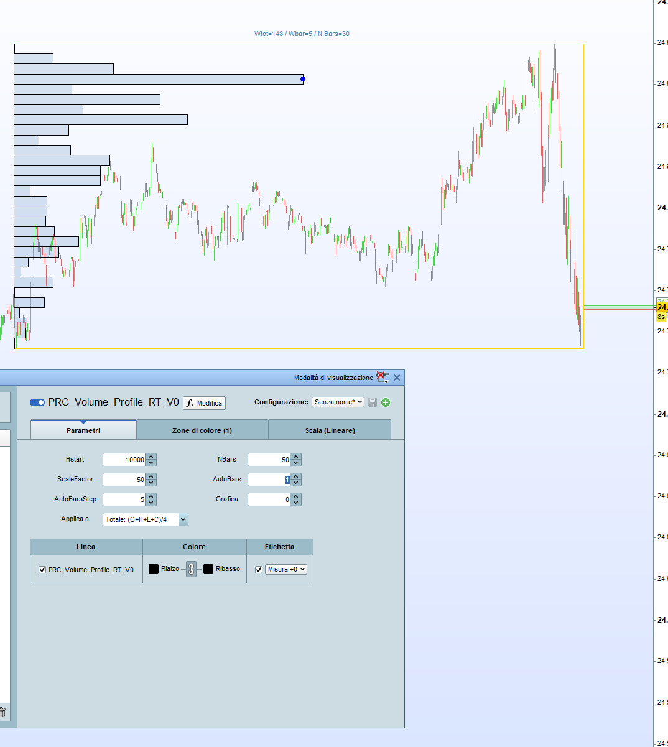Toggle the Etichetta label checkbox
The height and width of the screenshot is (747, 668).
coord(259,569)
